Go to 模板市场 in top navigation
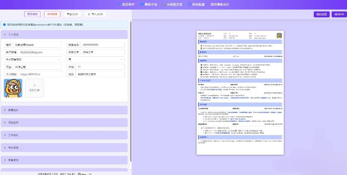347x175 pixels. [149, 4]
